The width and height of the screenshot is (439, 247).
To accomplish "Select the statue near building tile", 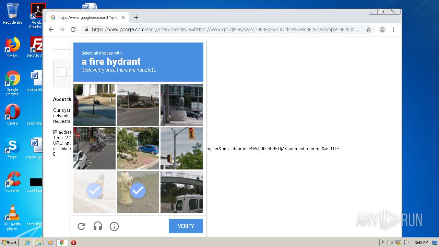I will click(181, 105).
